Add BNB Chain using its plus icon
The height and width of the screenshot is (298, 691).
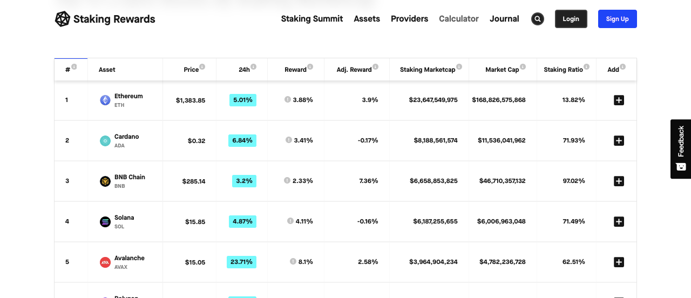(x=619, y=181)
